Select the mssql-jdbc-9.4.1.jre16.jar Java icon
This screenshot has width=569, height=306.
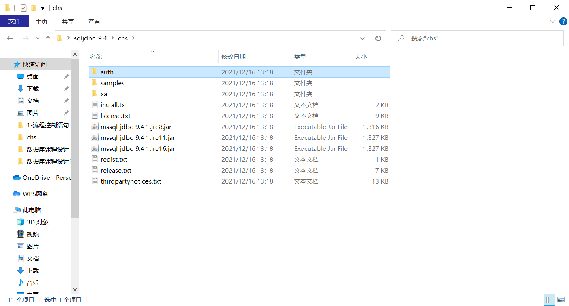pyautogui.click(x=95, y=148)
